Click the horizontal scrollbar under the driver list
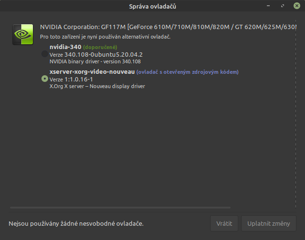 (x=119, y=208)
